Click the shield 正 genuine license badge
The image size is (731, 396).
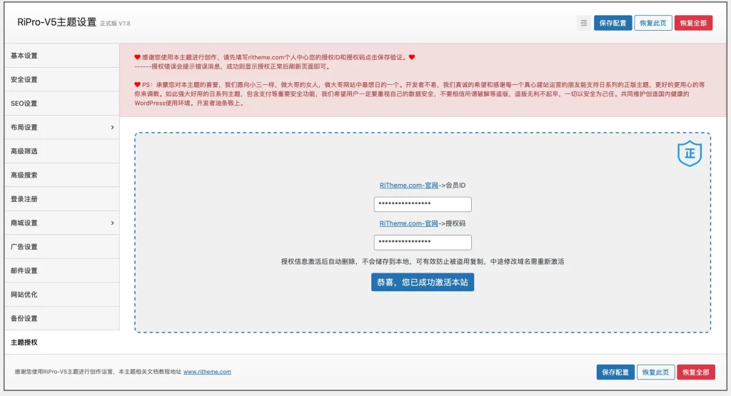click(690, 153)
